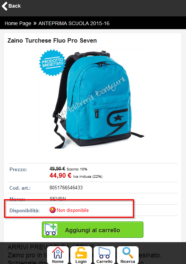Click the Sconto 10% discount label
The image size is (186, 264).
77,169
